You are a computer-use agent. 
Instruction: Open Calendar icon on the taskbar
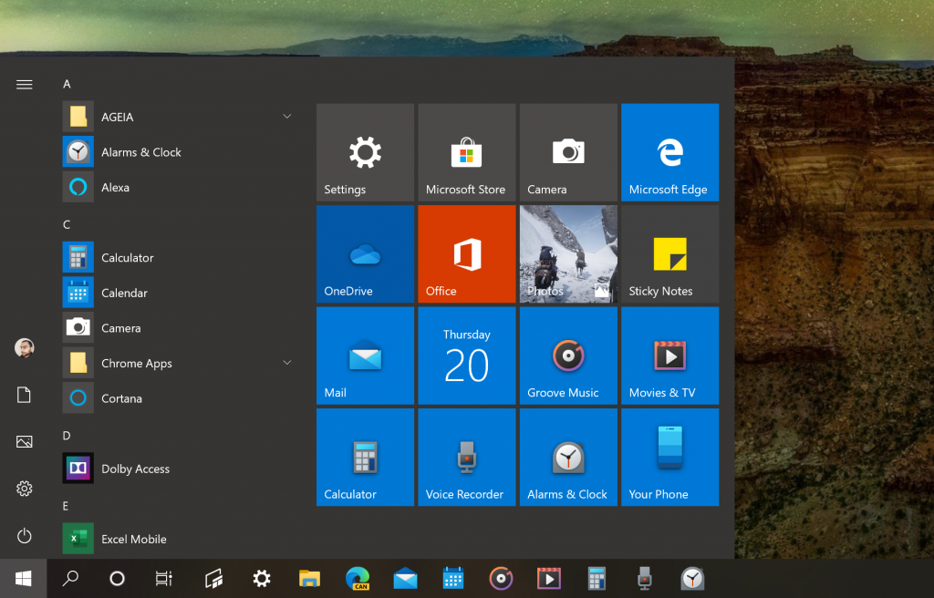pyautogui.click(x=453, y=578)
